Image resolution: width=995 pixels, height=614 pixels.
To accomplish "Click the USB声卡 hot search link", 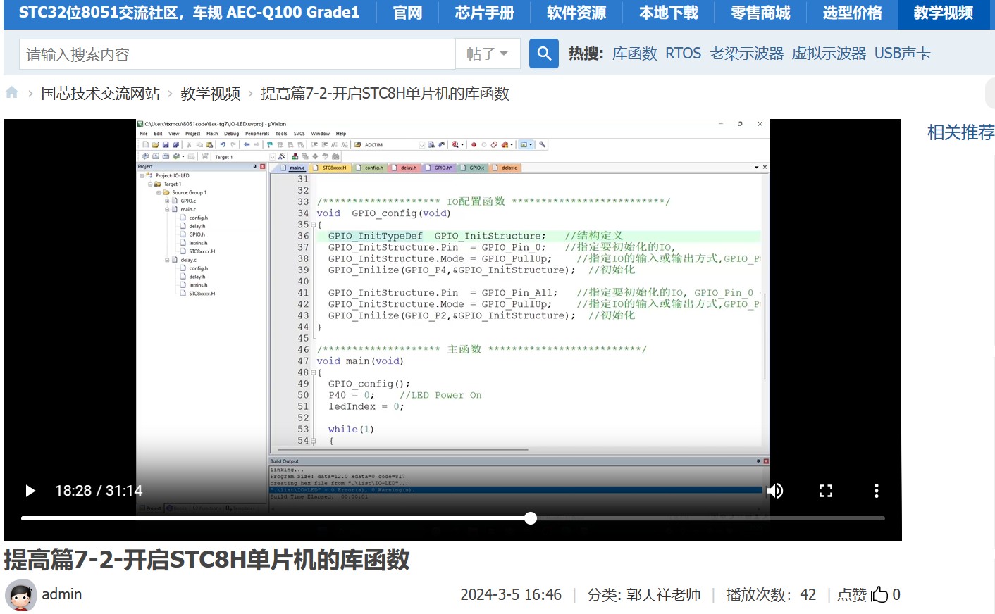I will click(903, 54).
